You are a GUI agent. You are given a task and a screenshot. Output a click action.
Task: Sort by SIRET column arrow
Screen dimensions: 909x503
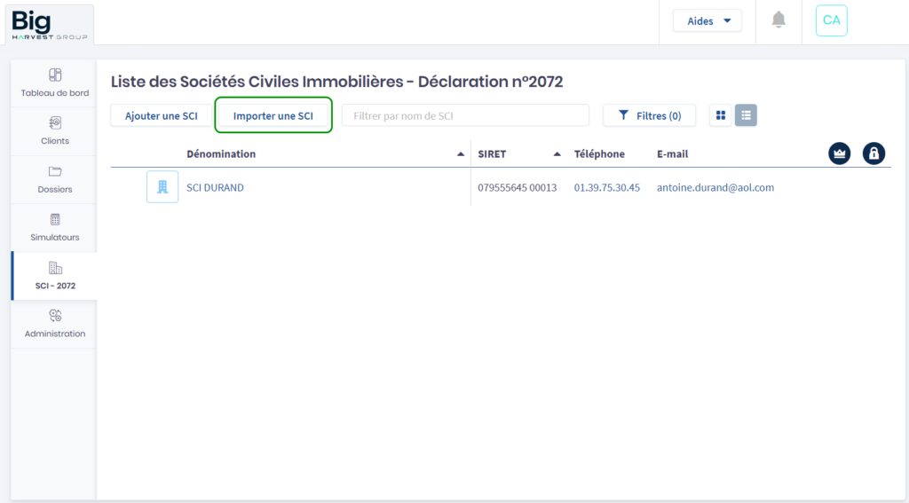point(557,154)
